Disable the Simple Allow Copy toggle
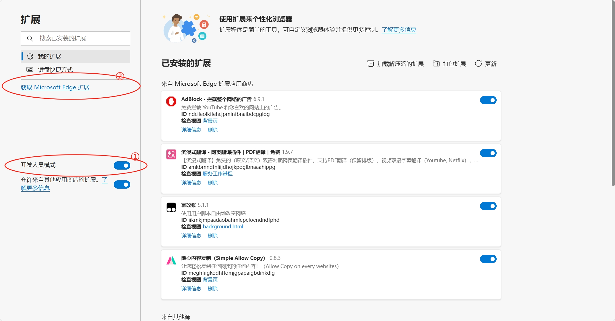 click(x=488, y=259)
